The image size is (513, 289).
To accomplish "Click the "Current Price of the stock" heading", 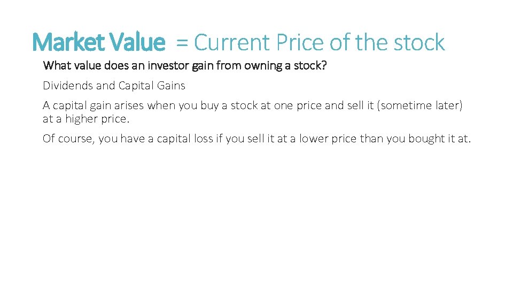I will [x=320, y=42].
